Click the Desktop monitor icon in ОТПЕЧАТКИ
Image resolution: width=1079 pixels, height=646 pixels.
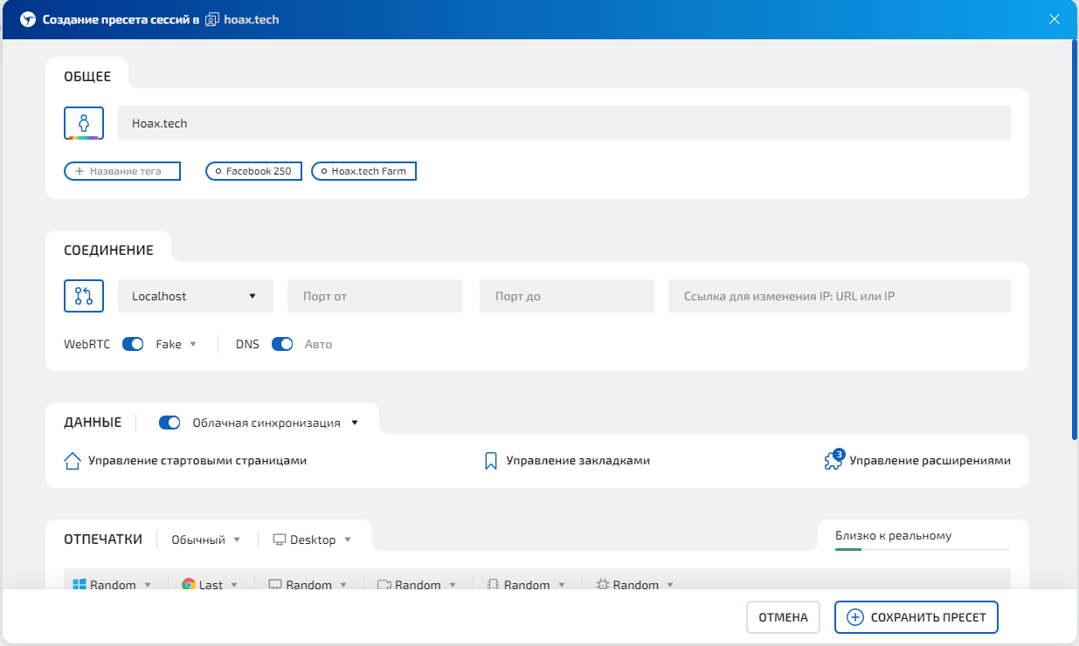[278, 539]
